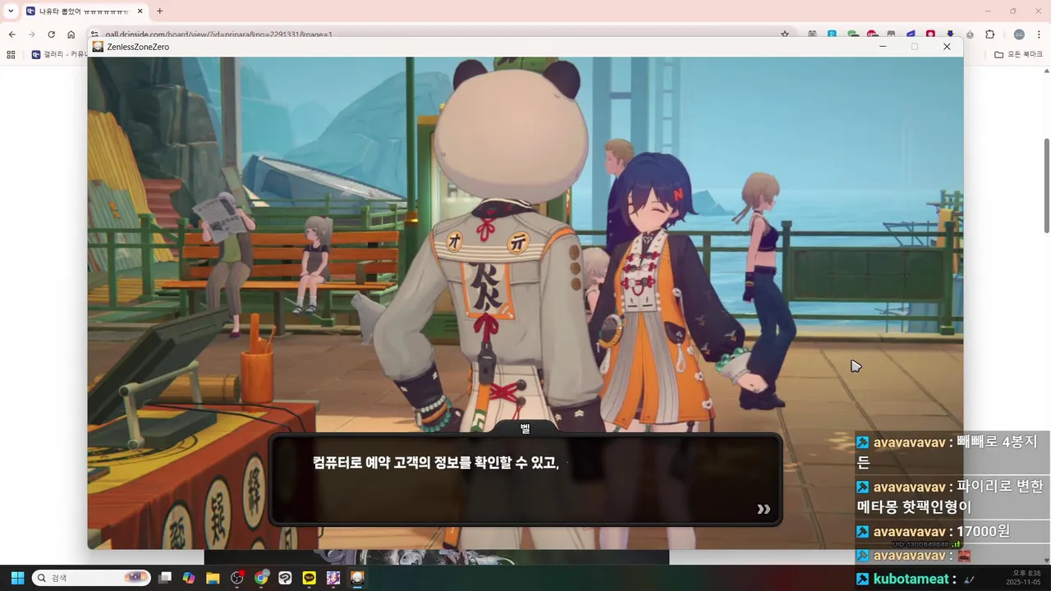Click the address bar URL gall.dcinside.com
Screen dimensions: 1051x591
218,34
